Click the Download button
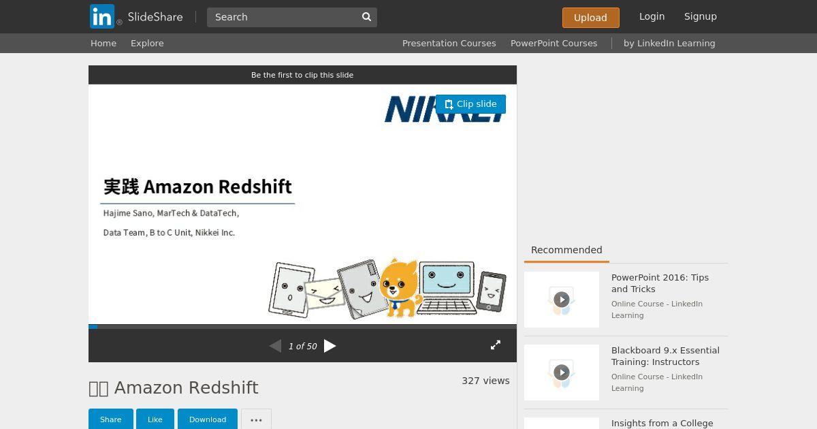This screenshot has height=429, width=817. tap(208, 419)
